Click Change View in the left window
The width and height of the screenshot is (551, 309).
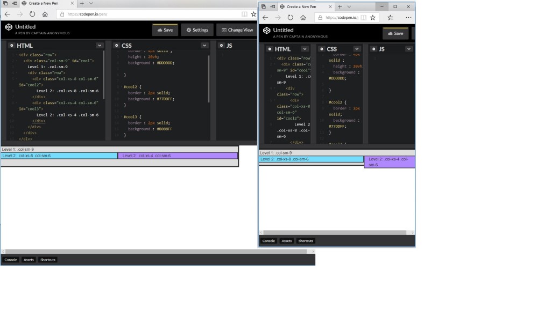point(237,30)
